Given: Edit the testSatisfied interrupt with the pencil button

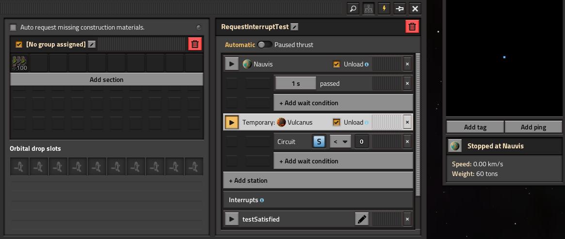Looking at the screenshot, I should (362, 219).
